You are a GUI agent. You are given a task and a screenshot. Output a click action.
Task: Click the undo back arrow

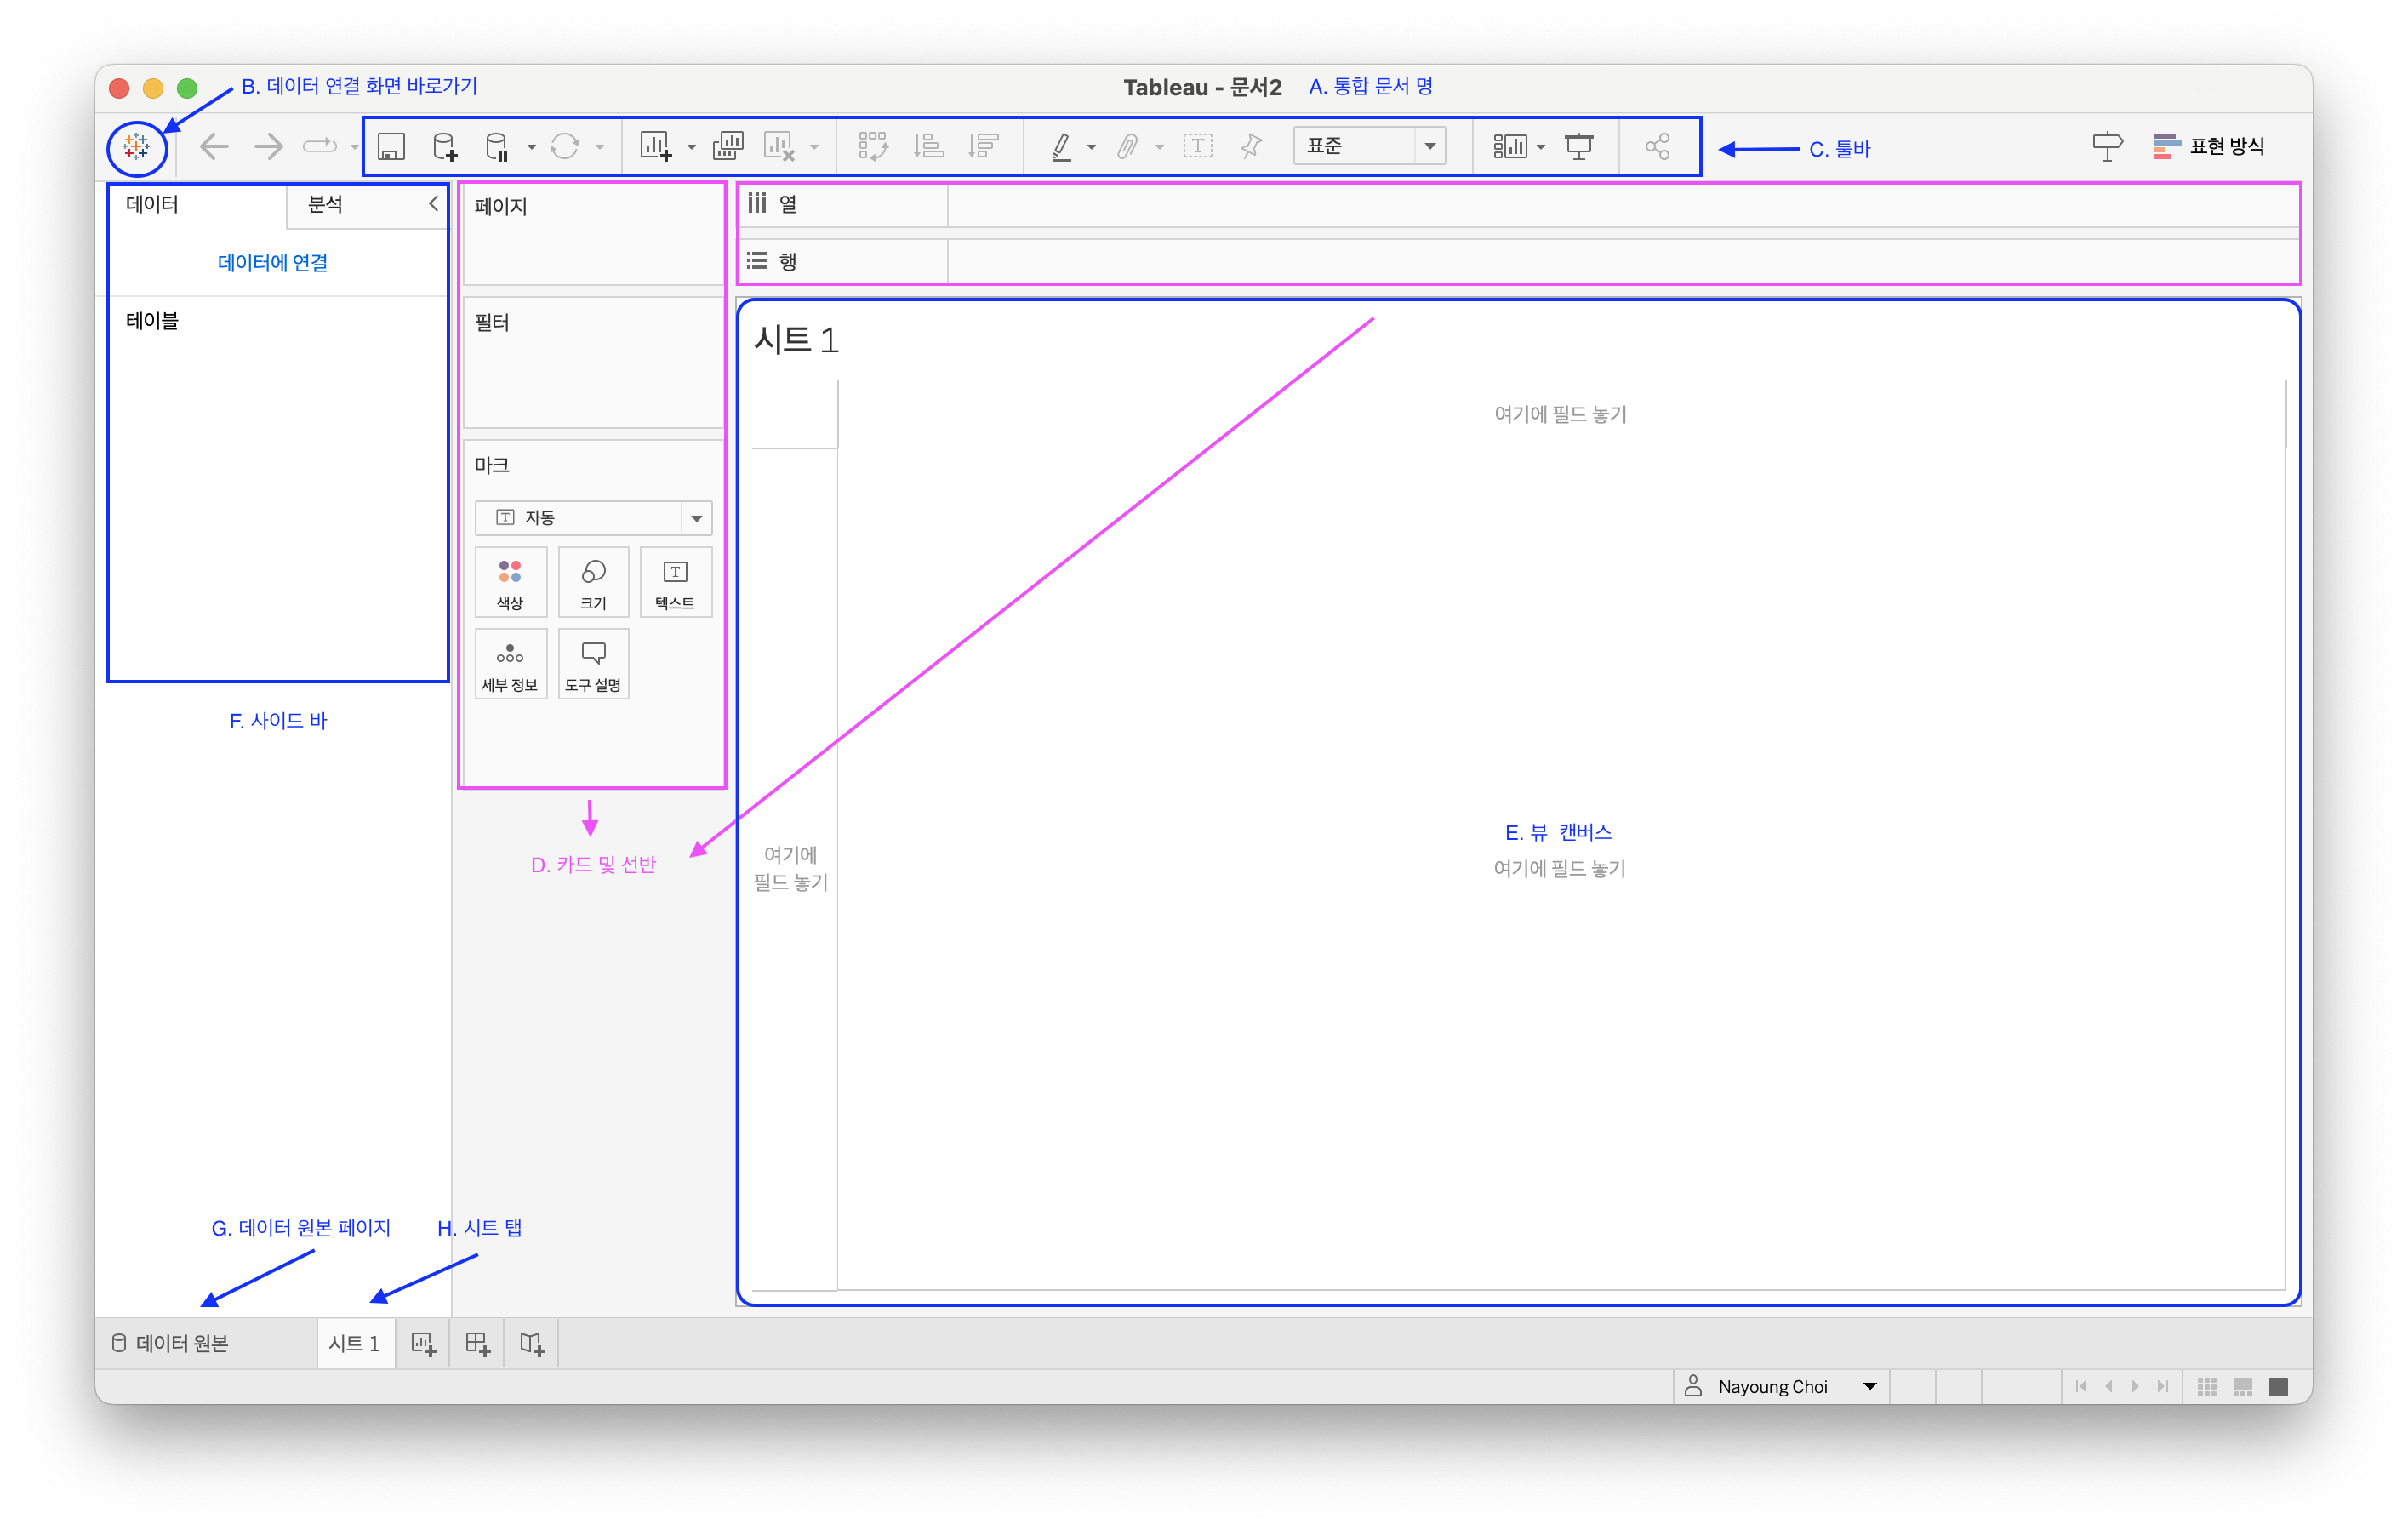pyautogui.click(x=214, y=147)
